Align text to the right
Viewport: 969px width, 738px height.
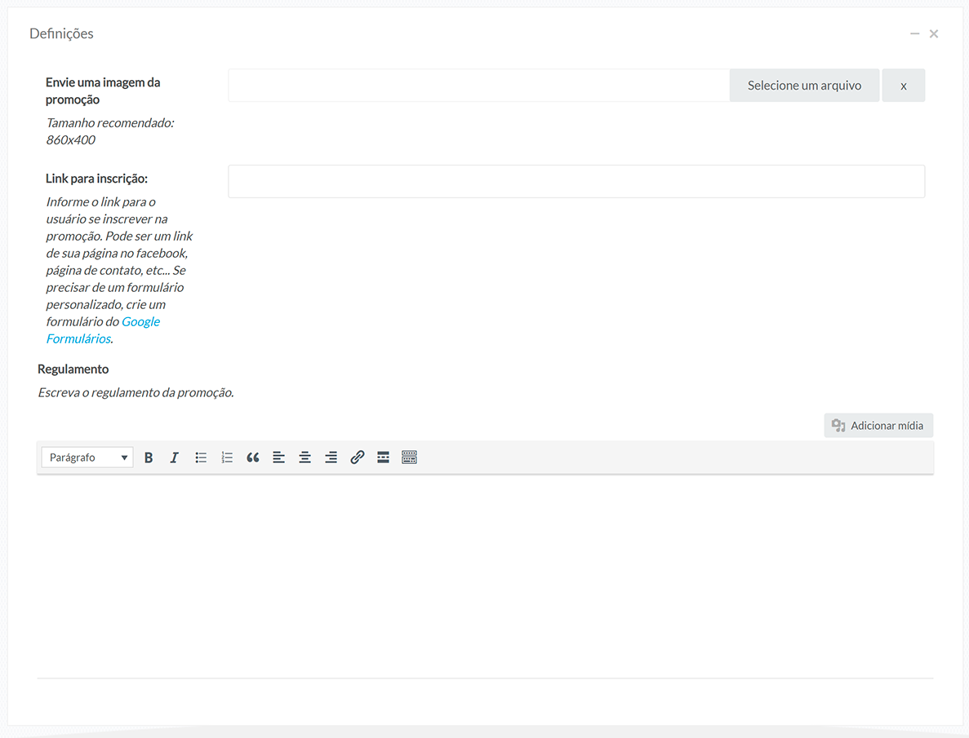point(331,457)
